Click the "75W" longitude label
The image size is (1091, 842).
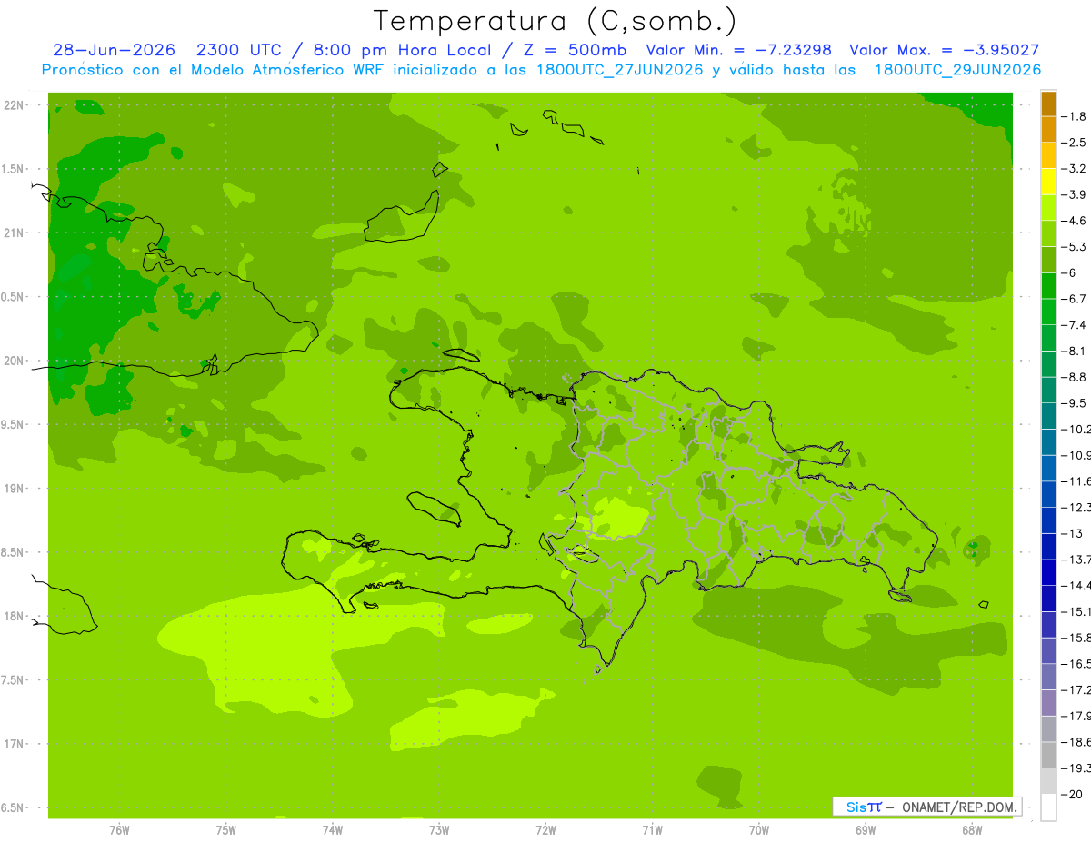click(x=226, y=830)
